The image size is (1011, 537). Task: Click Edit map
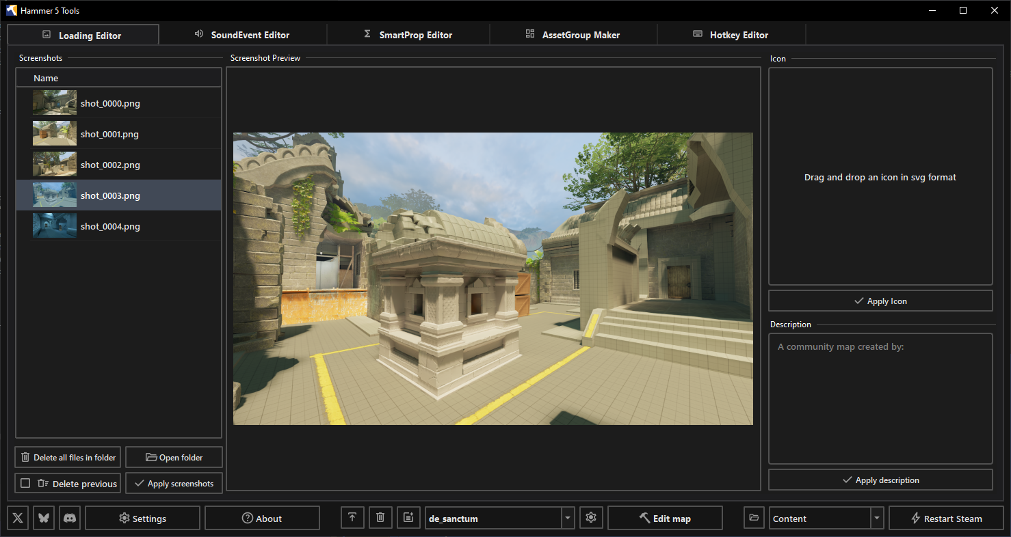665,518
